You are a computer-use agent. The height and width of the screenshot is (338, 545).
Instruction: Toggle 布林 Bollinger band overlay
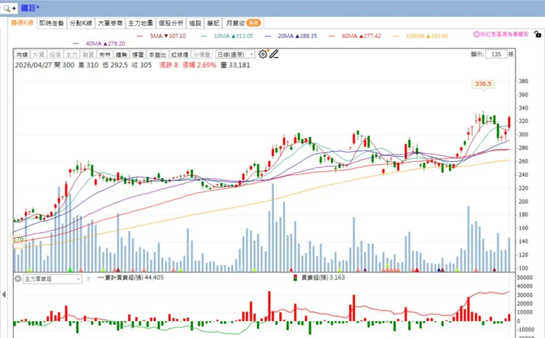[x=105, y=54]
